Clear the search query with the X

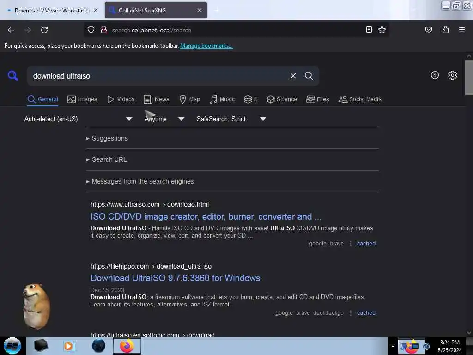293,76
